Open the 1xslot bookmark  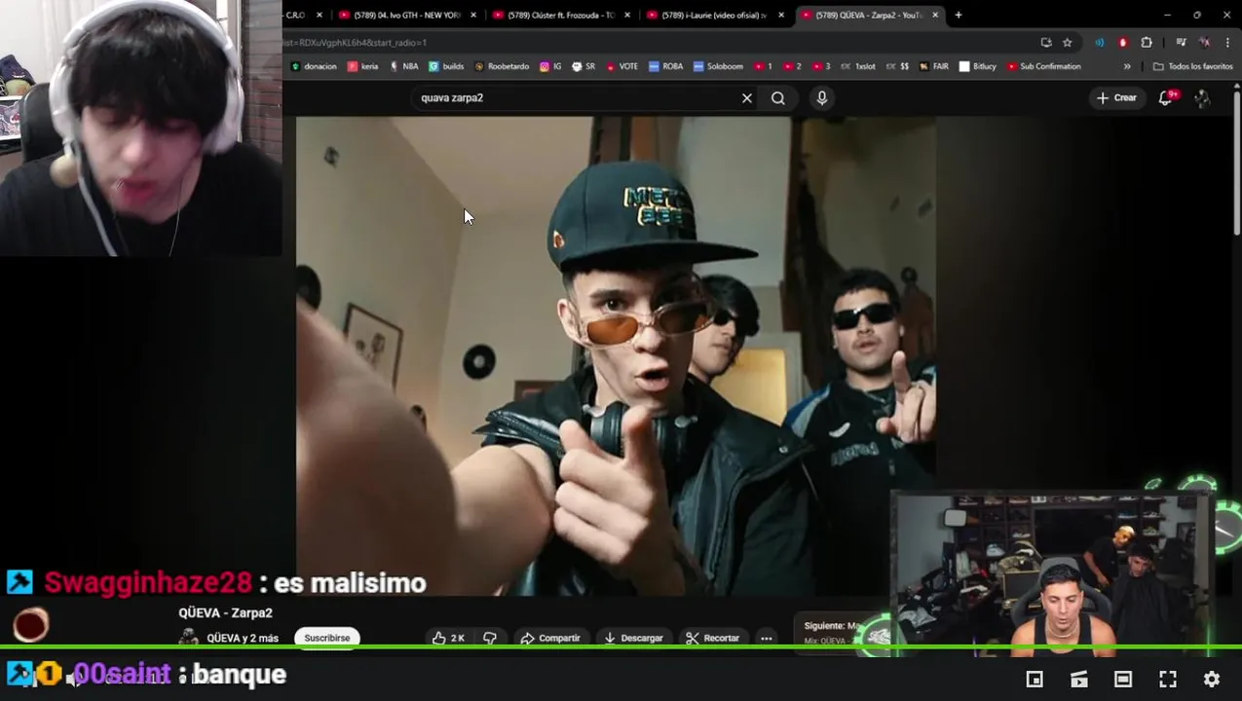coord(858,66)
